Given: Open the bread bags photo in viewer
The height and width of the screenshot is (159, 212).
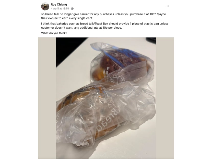Looking at the screenshot, I should pos(106,98).
